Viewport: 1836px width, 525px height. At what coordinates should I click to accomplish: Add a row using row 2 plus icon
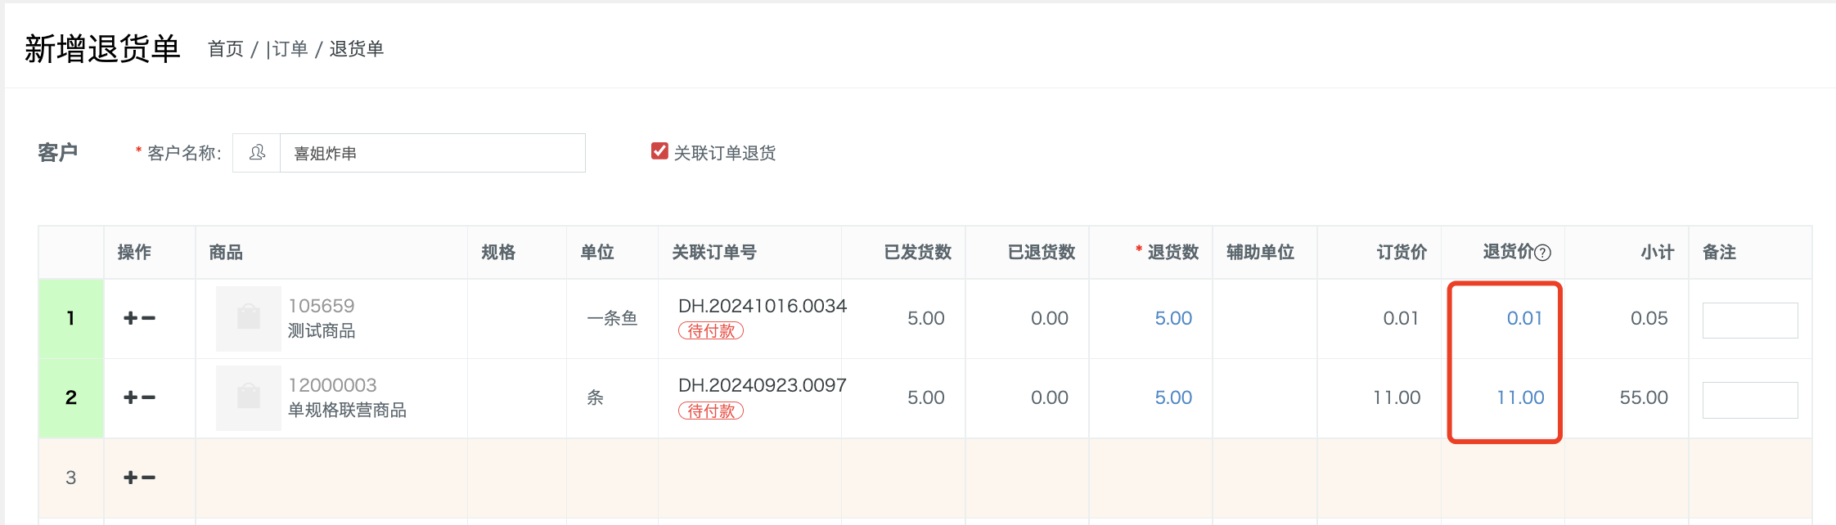tap(130, 397)
